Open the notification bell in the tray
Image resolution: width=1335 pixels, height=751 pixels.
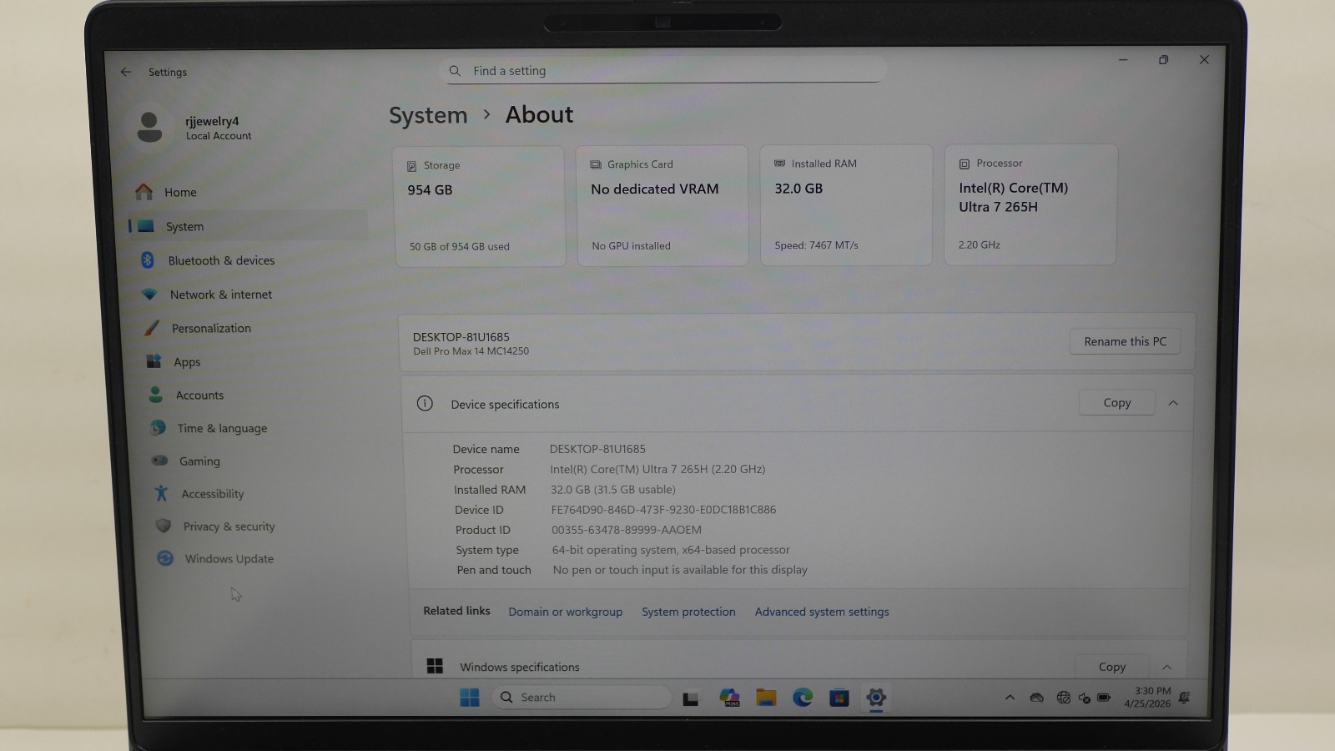(x=1184, y=698)
